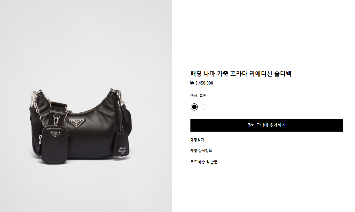Click the 색상 label

tap(194, 96)
